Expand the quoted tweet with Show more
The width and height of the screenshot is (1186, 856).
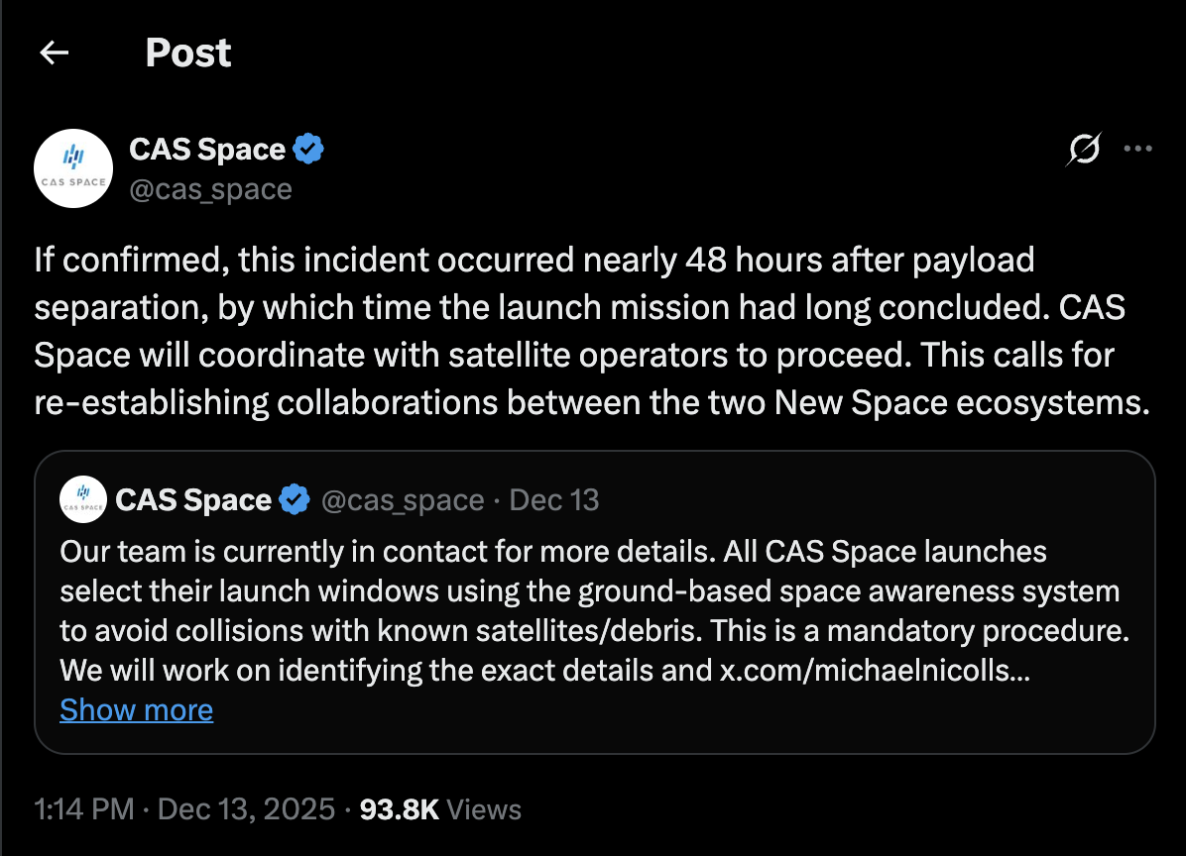(136, 709)
